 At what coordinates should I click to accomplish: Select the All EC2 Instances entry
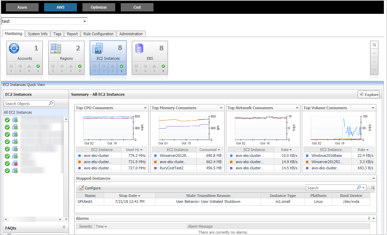click(18, 112)
